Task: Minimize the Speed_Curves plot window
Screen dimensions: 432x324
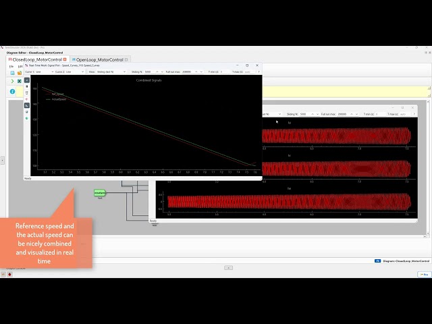Action: click(x=237, y=65)
